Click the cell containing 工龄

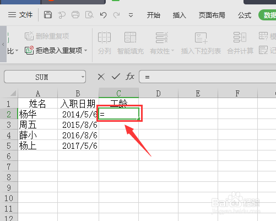pos(118,103)
